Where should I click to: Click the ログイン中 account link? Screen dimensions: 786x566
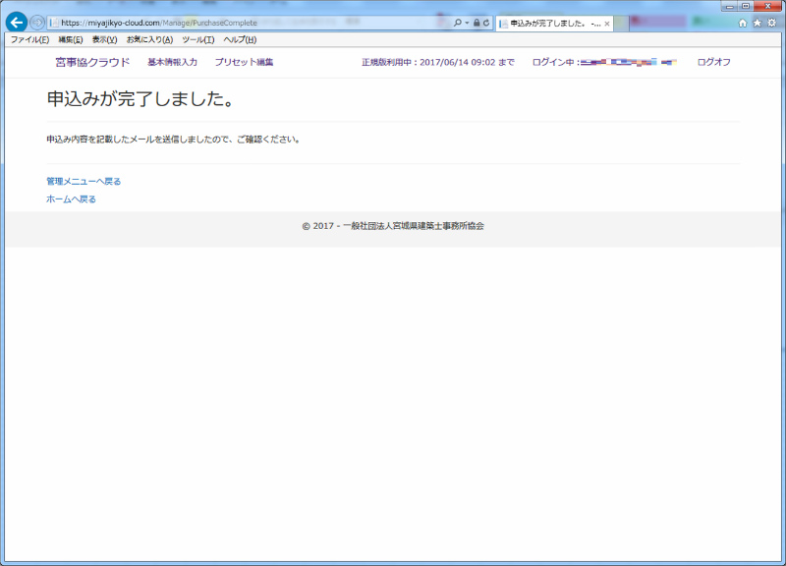pos(604,62)
